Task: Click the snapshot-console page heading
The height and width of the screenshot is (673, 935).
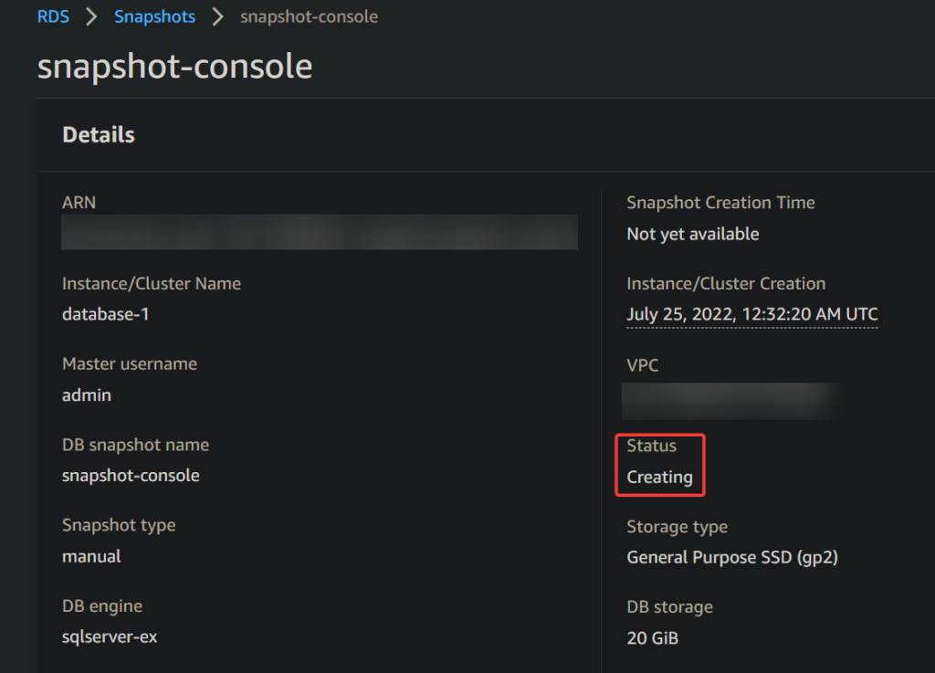Action: click(x=174, y=66)
